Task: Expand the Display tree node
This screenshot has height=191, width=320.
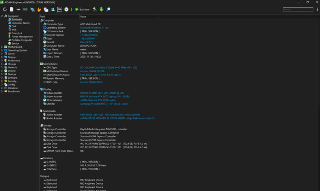Action: click(2, 57)
